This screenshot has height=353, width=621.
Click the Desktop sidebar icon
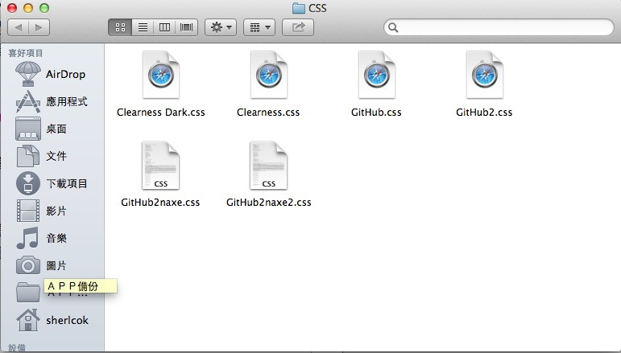(27, 129)
